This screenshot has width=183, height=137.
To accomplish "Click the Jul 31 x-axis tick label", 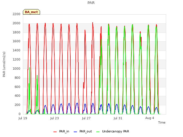I will [118, 118].
